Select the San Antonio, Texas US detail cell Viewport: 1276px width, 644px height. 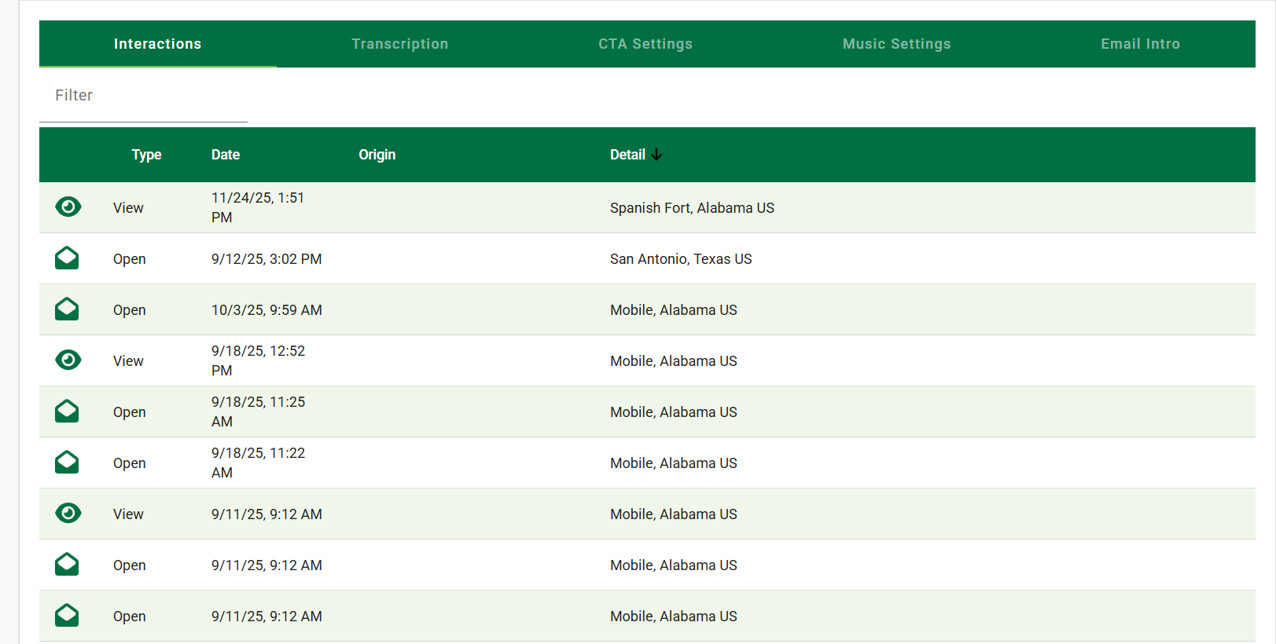tap(681, 259)
